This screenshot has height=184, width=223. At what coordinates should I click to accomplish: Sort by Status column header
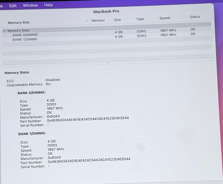click(195, 17)
